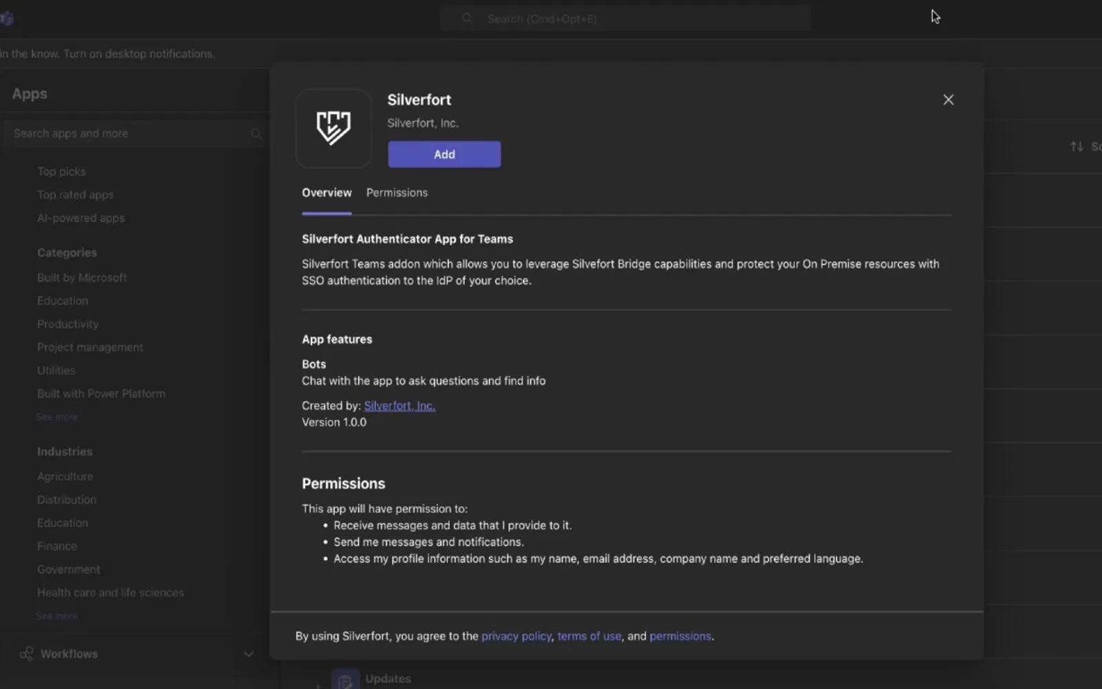Click the sort arrows icon
The image size is (1102, 689).
(1077, 146)
